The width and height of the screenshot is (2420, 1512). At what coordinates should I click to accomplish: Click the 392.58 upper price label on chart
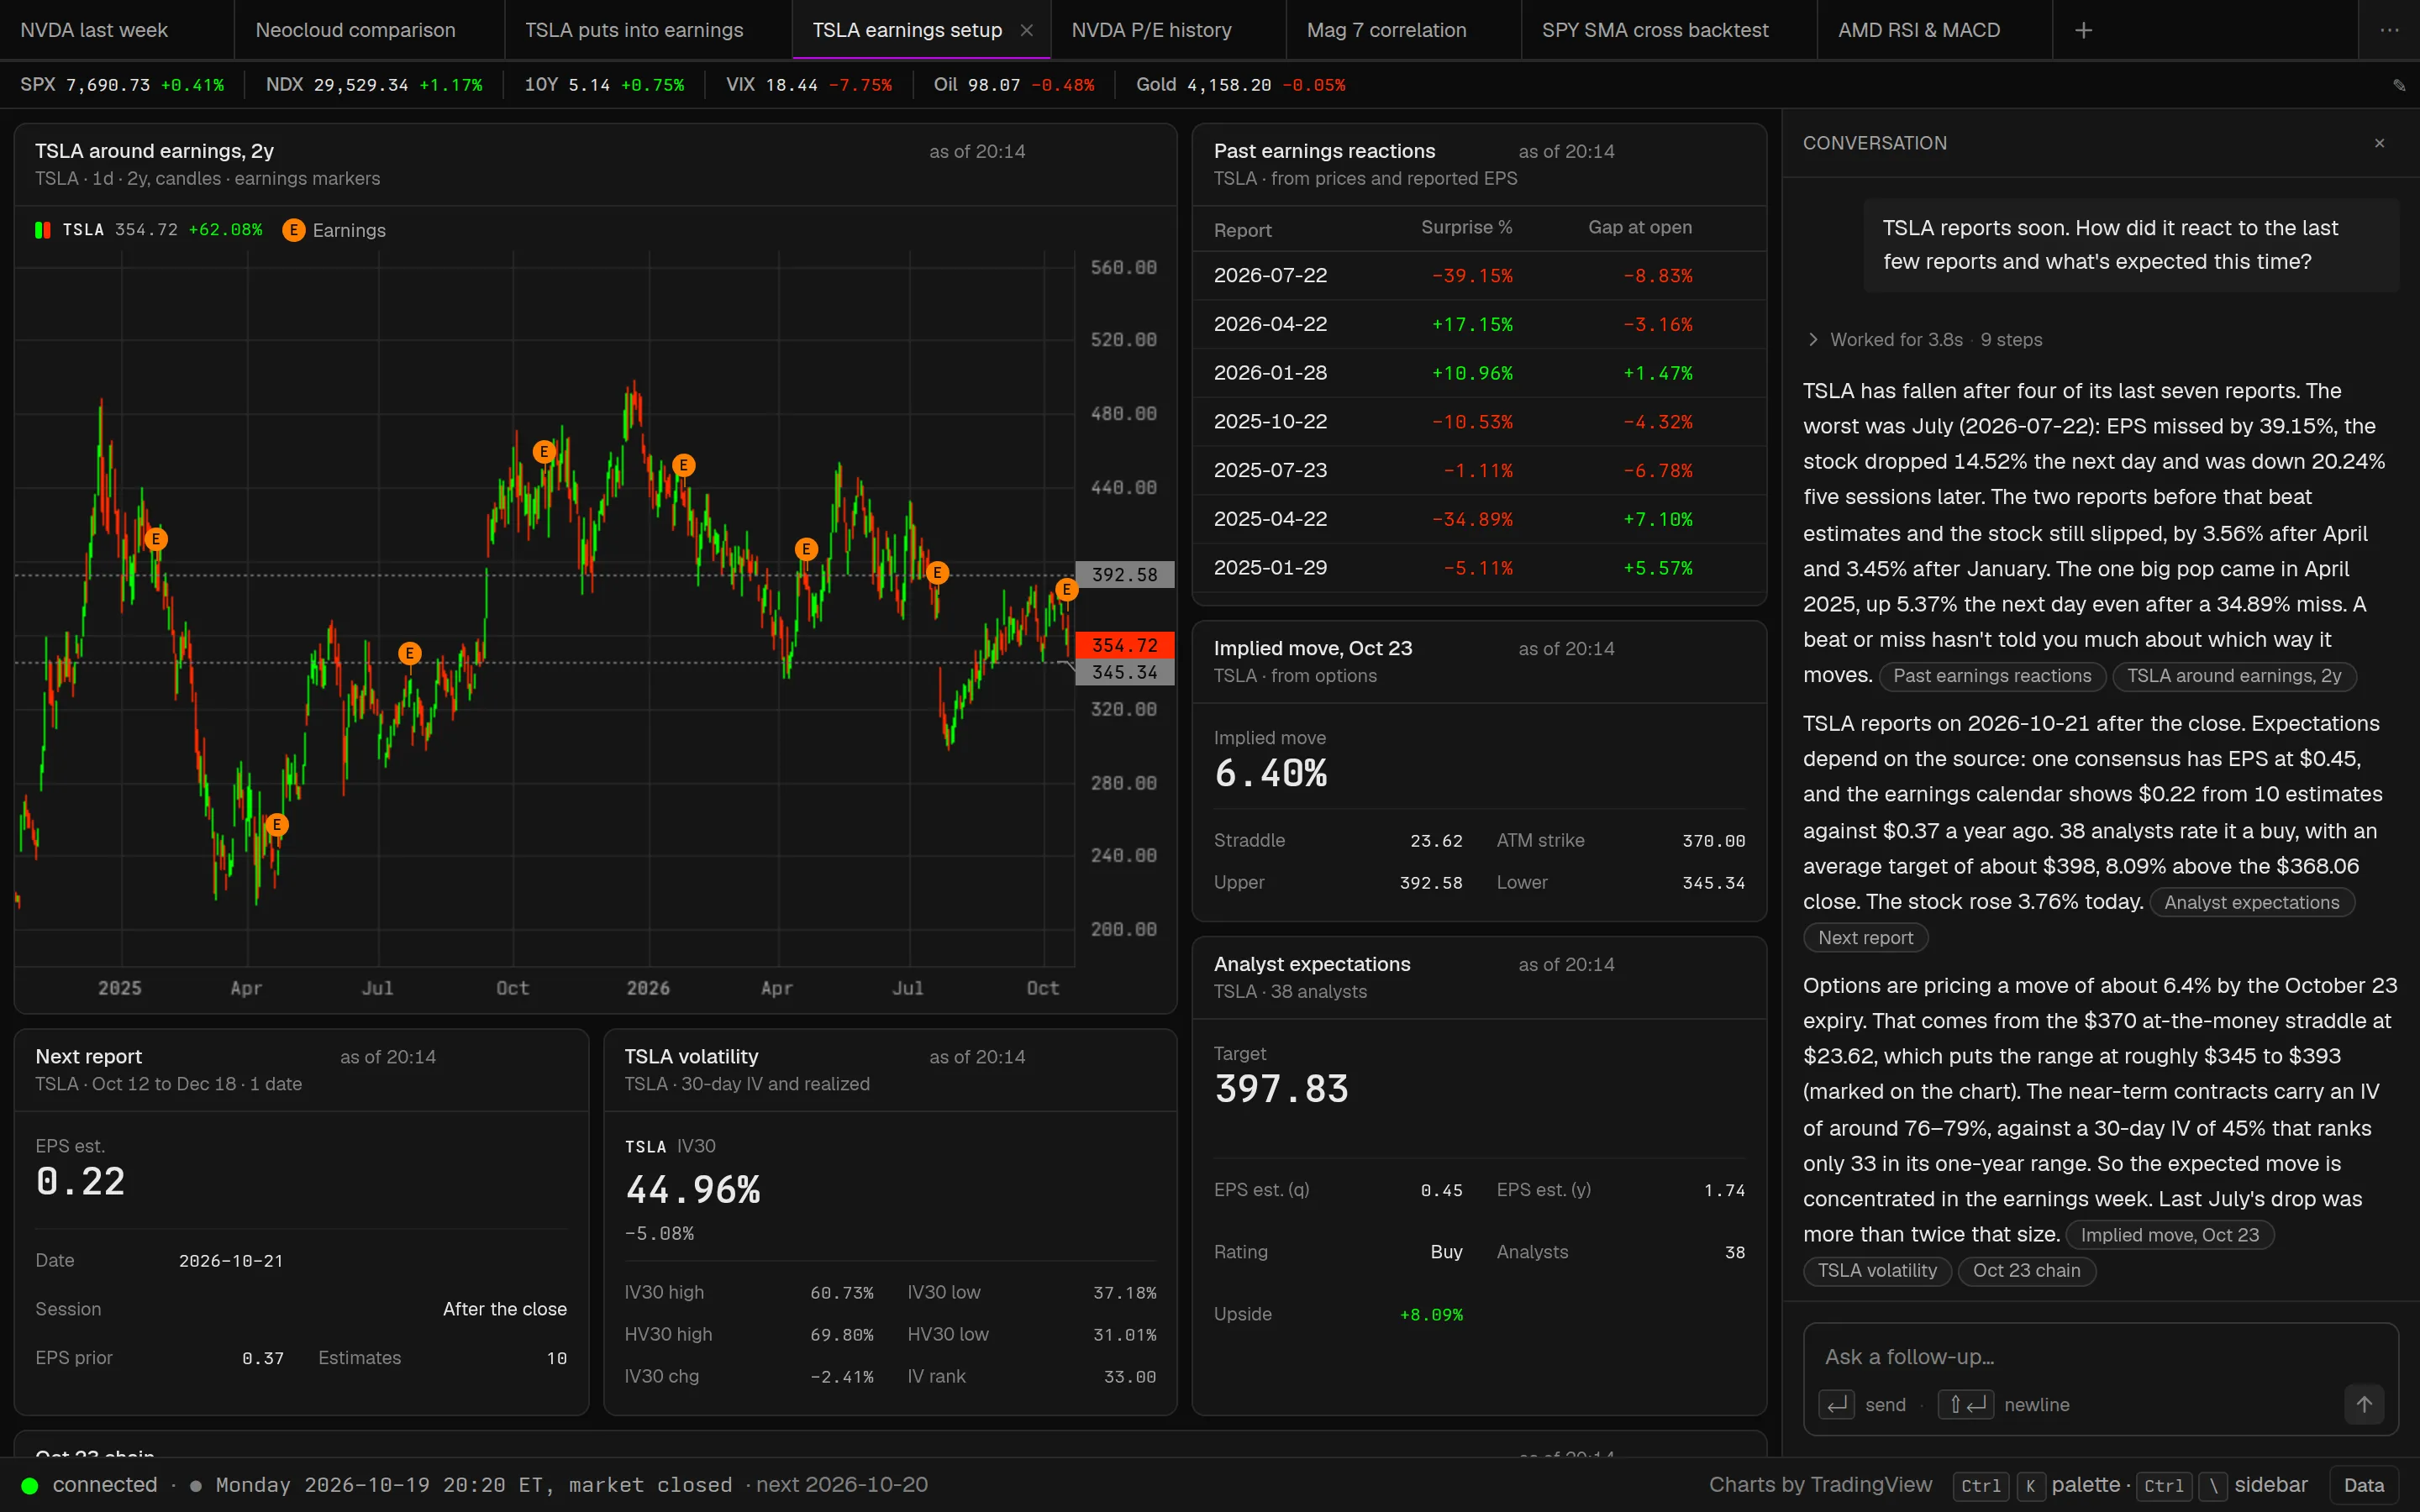coord(1124,575)
